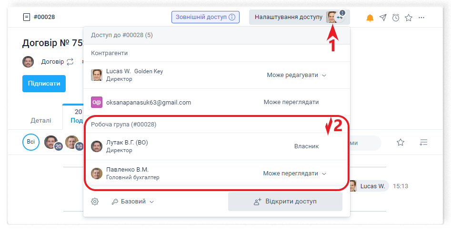The height and width of the screenshot is (231, 451).
Task: Click the star favorite icon in header
Action: [x=409, y=18]
